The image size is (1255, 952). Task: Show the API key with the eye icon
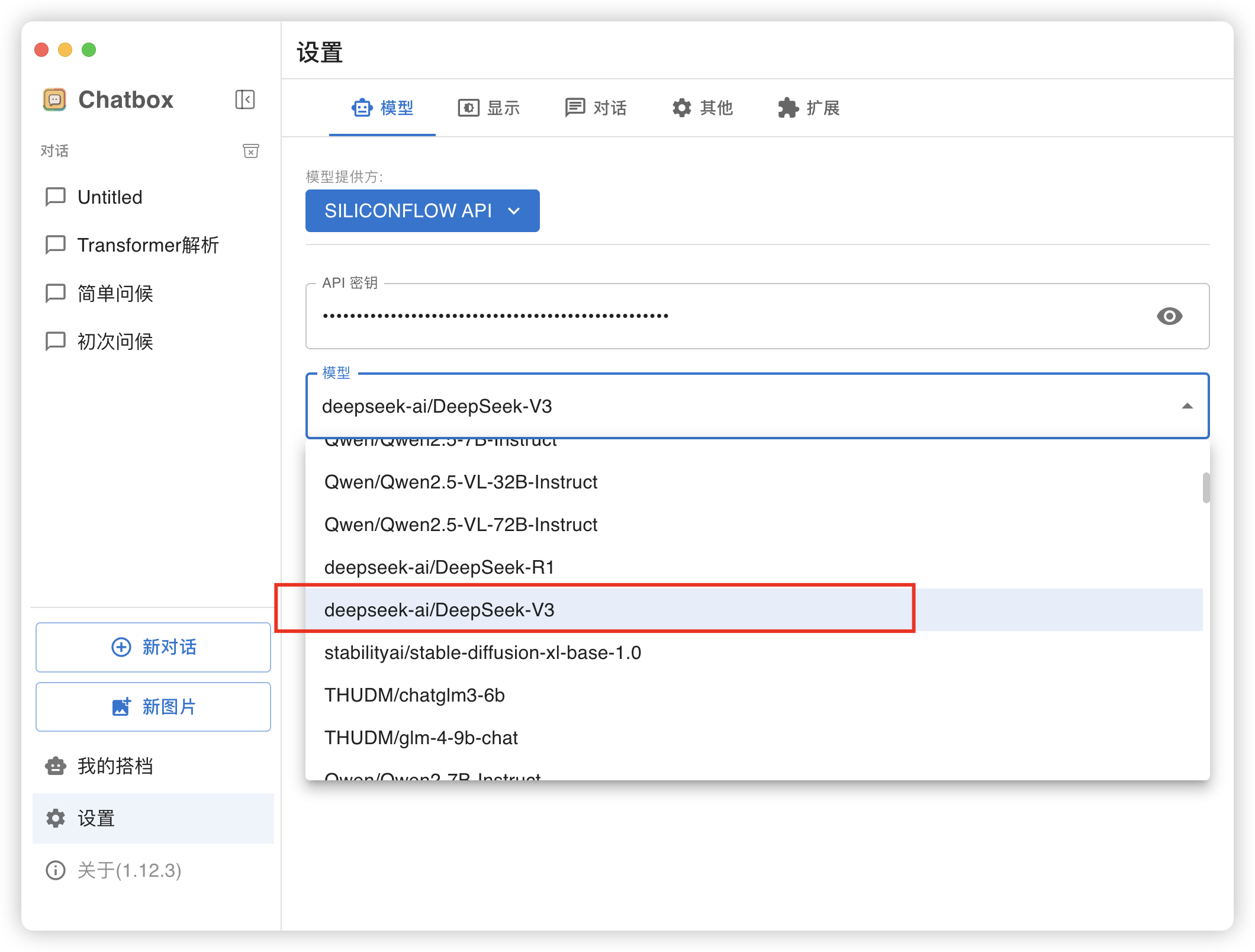pos(1169,316)
